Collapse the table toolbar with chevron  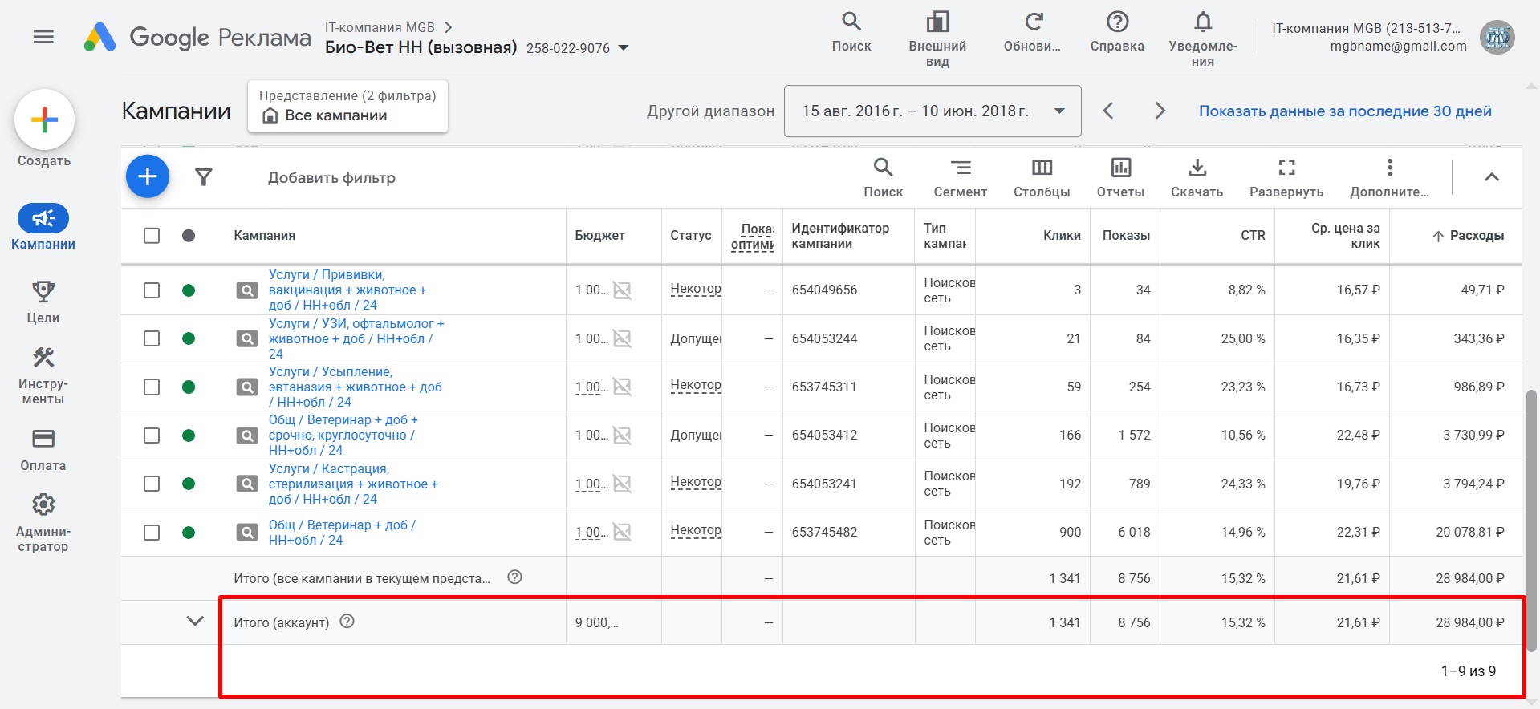(x=1491, y=177)
